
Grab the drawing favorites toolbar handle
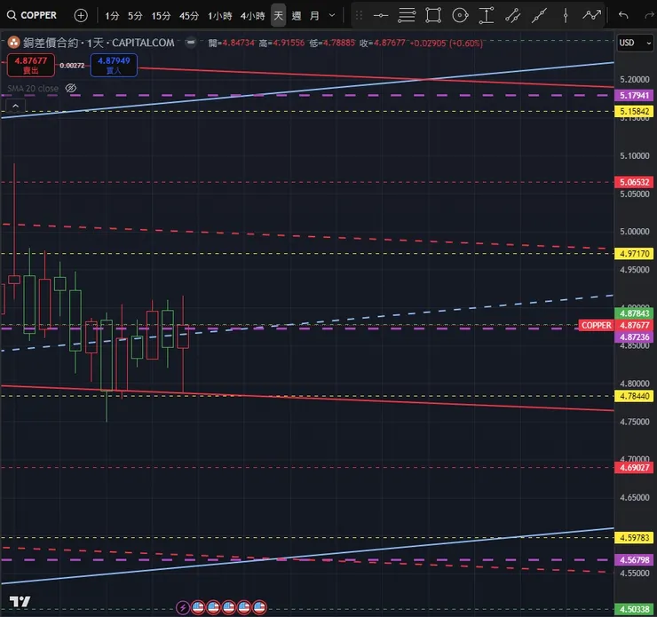tap(359, 15)
